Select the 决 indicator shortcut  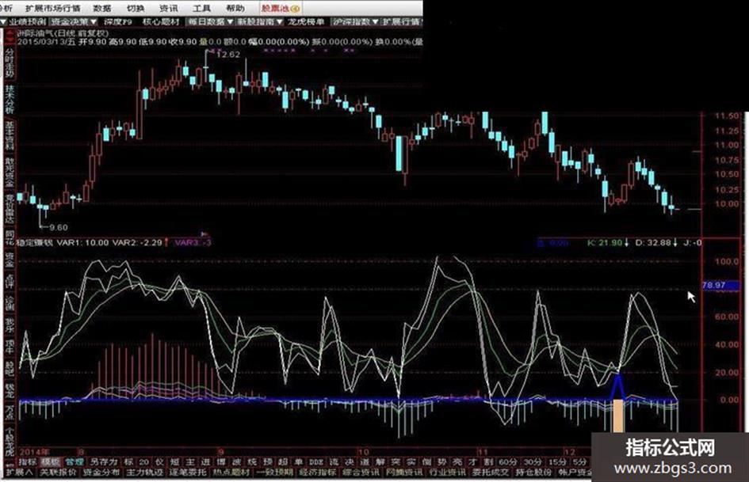click(350, 461)
